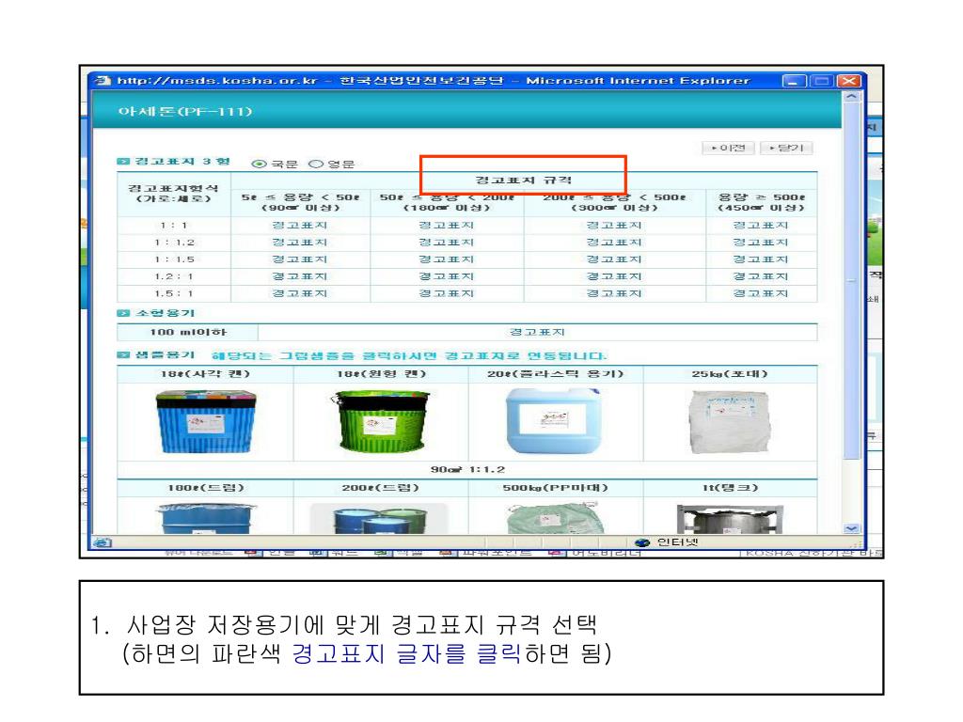
Task: Click the 20ℓ(플라스틱 용기) header cell
Action: click(x=556, y=374)
